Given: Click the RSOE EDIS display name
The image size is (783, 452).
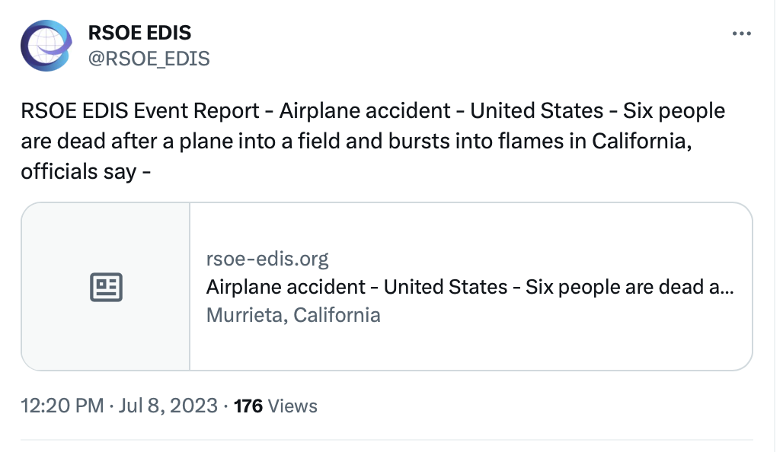Looking at the screenshot, I should [x=140, y=33].
